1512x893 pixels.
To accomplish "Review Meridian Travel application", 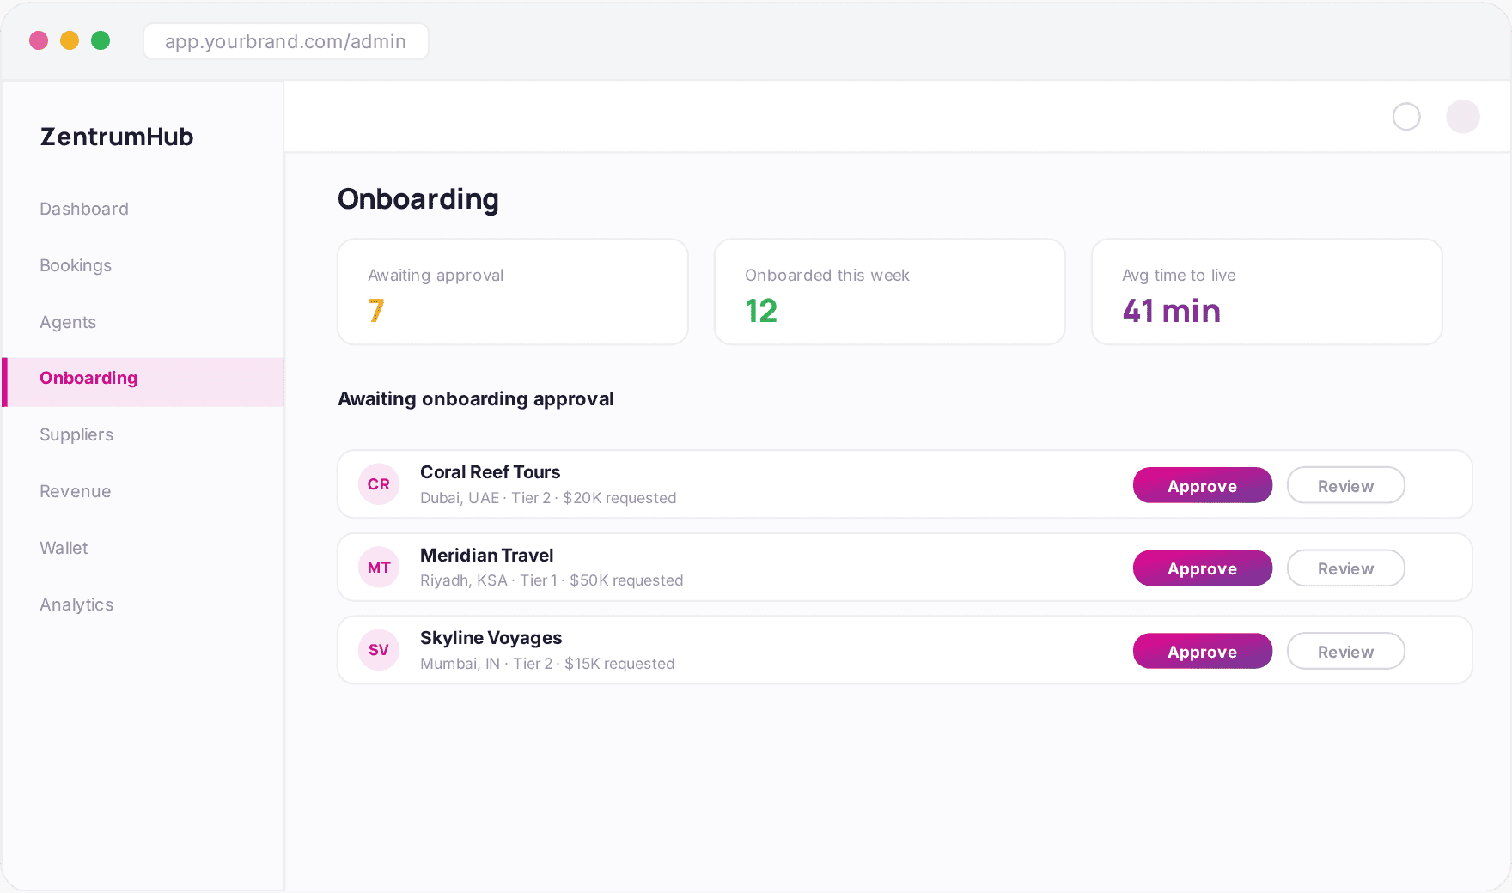I will tap(1346, 568).
